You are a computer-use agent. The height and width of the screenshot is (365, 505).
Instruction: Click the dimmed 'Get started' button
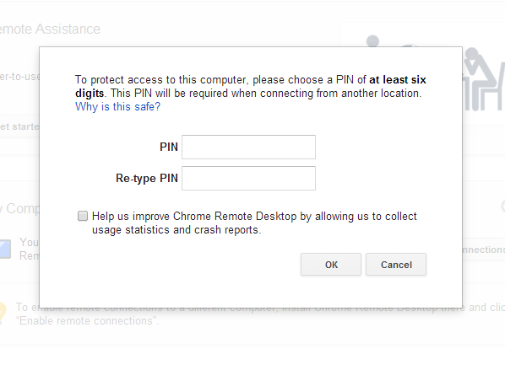click(19, 126)
